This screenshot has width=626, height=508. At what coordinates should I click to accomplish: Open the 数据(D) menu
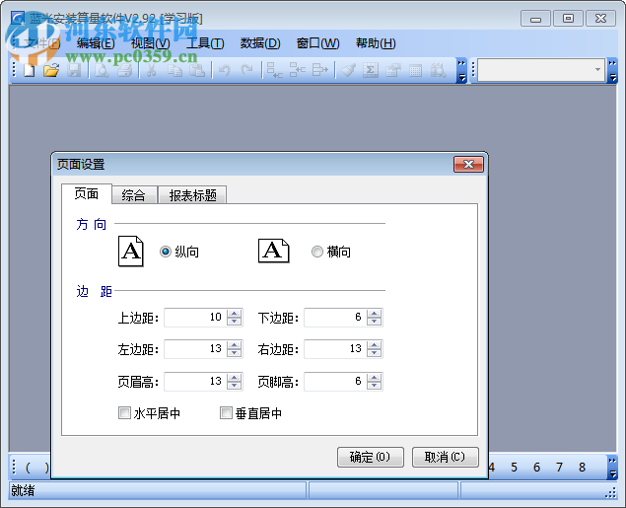[x=260, y=43]
